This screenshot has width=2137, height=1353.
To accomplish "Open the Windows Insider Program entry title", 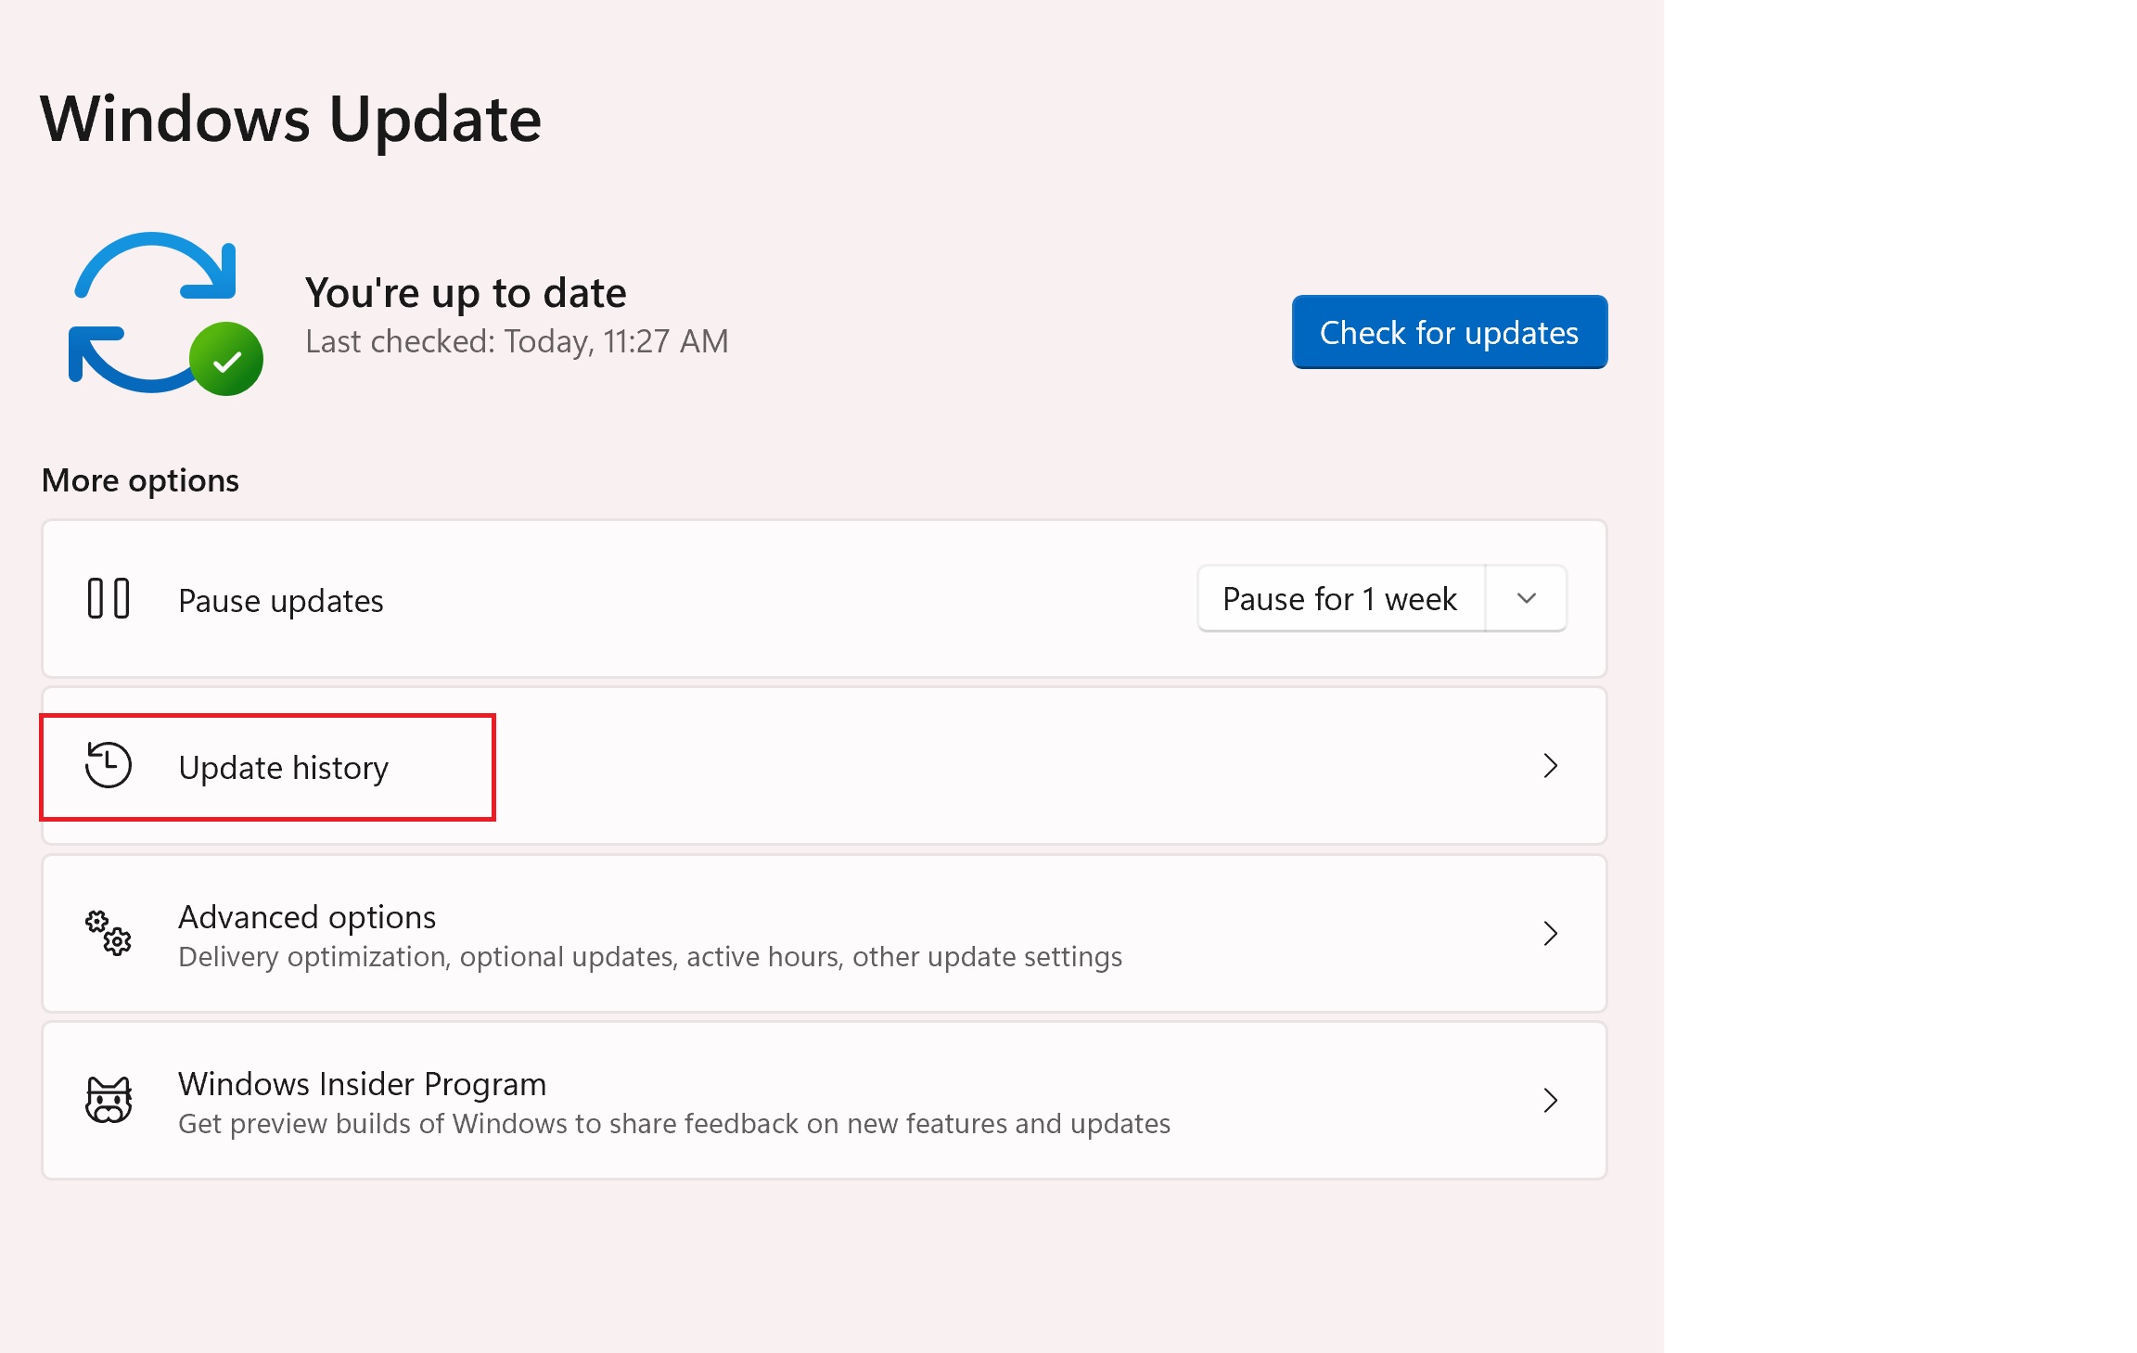I will point(362,1084).
